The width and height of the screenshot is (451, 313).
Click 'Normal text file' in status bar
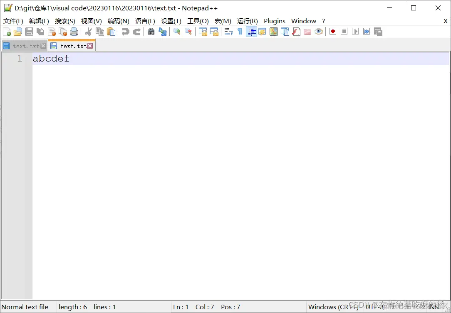(25, 307)
